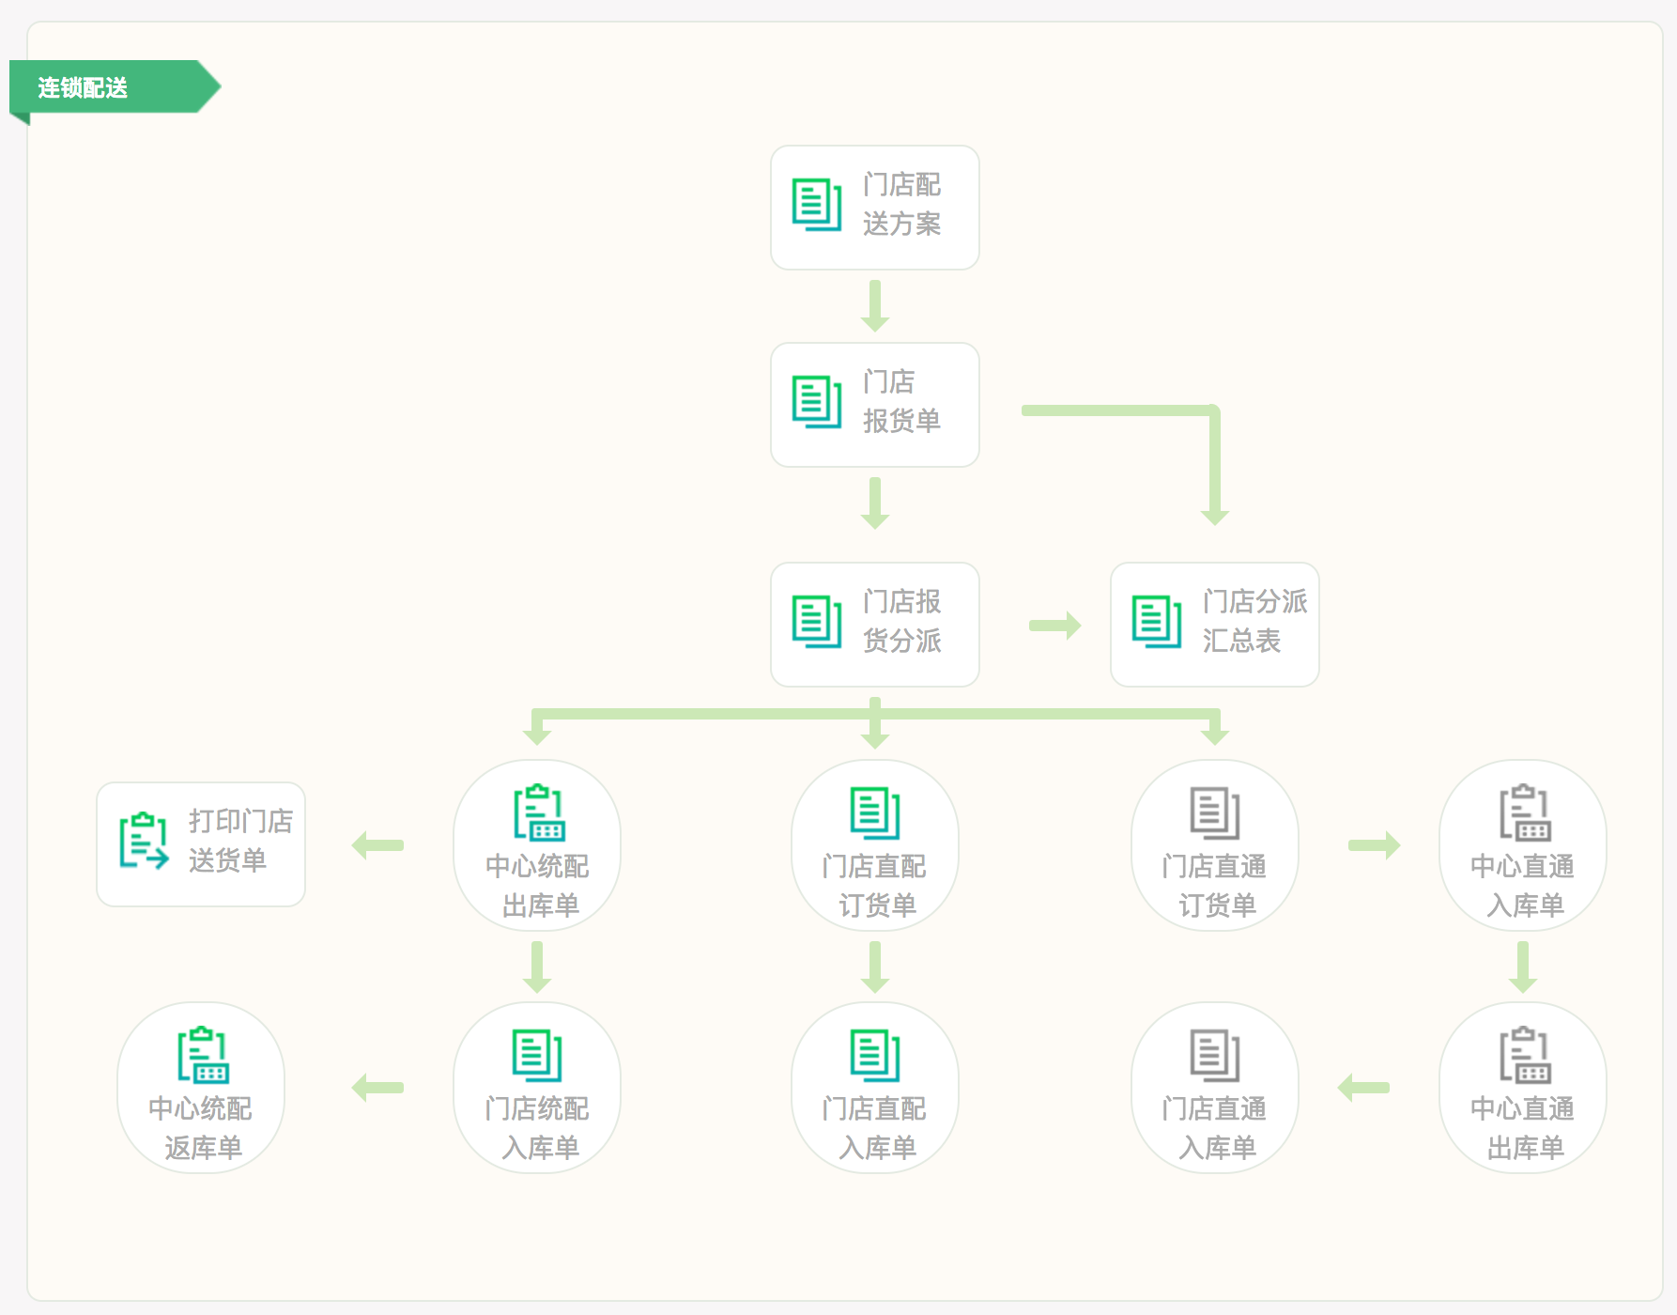Open the 打印门店送货单 clipboard icon

144,841
